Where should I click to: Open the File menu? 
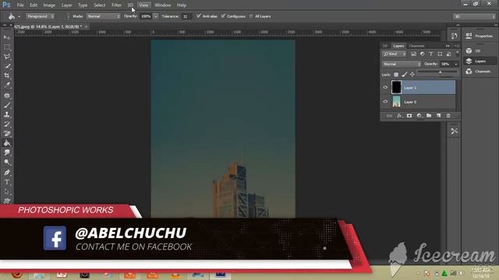[20, 5]
